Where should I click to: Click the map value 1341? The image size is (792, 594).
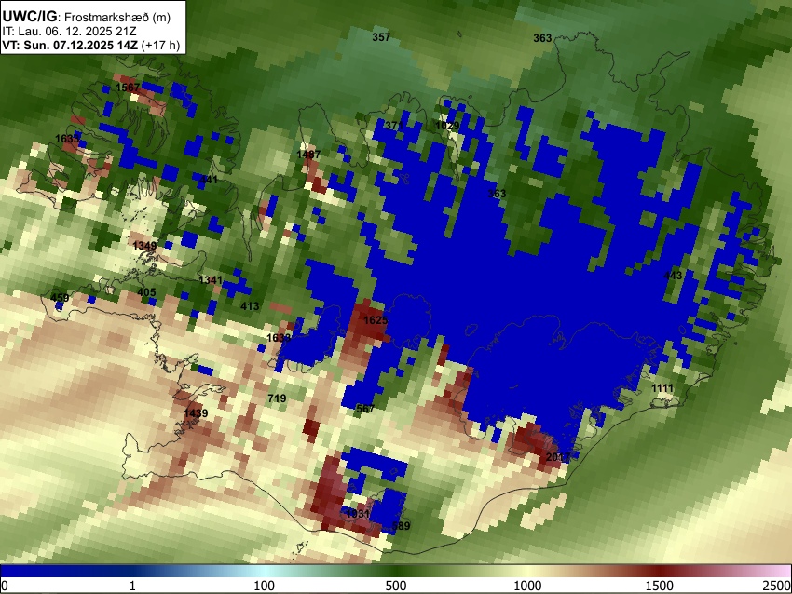tap(211, 280)
